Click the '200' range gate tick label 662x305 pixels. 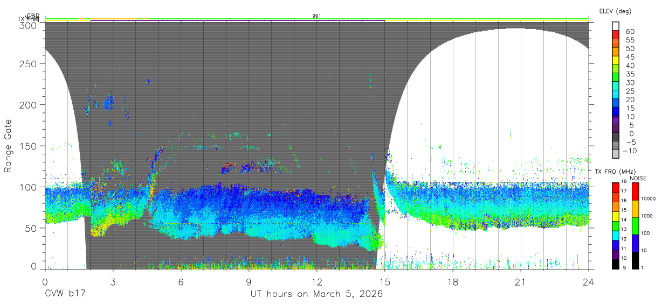pyautogui.click(x=29, y=104)
